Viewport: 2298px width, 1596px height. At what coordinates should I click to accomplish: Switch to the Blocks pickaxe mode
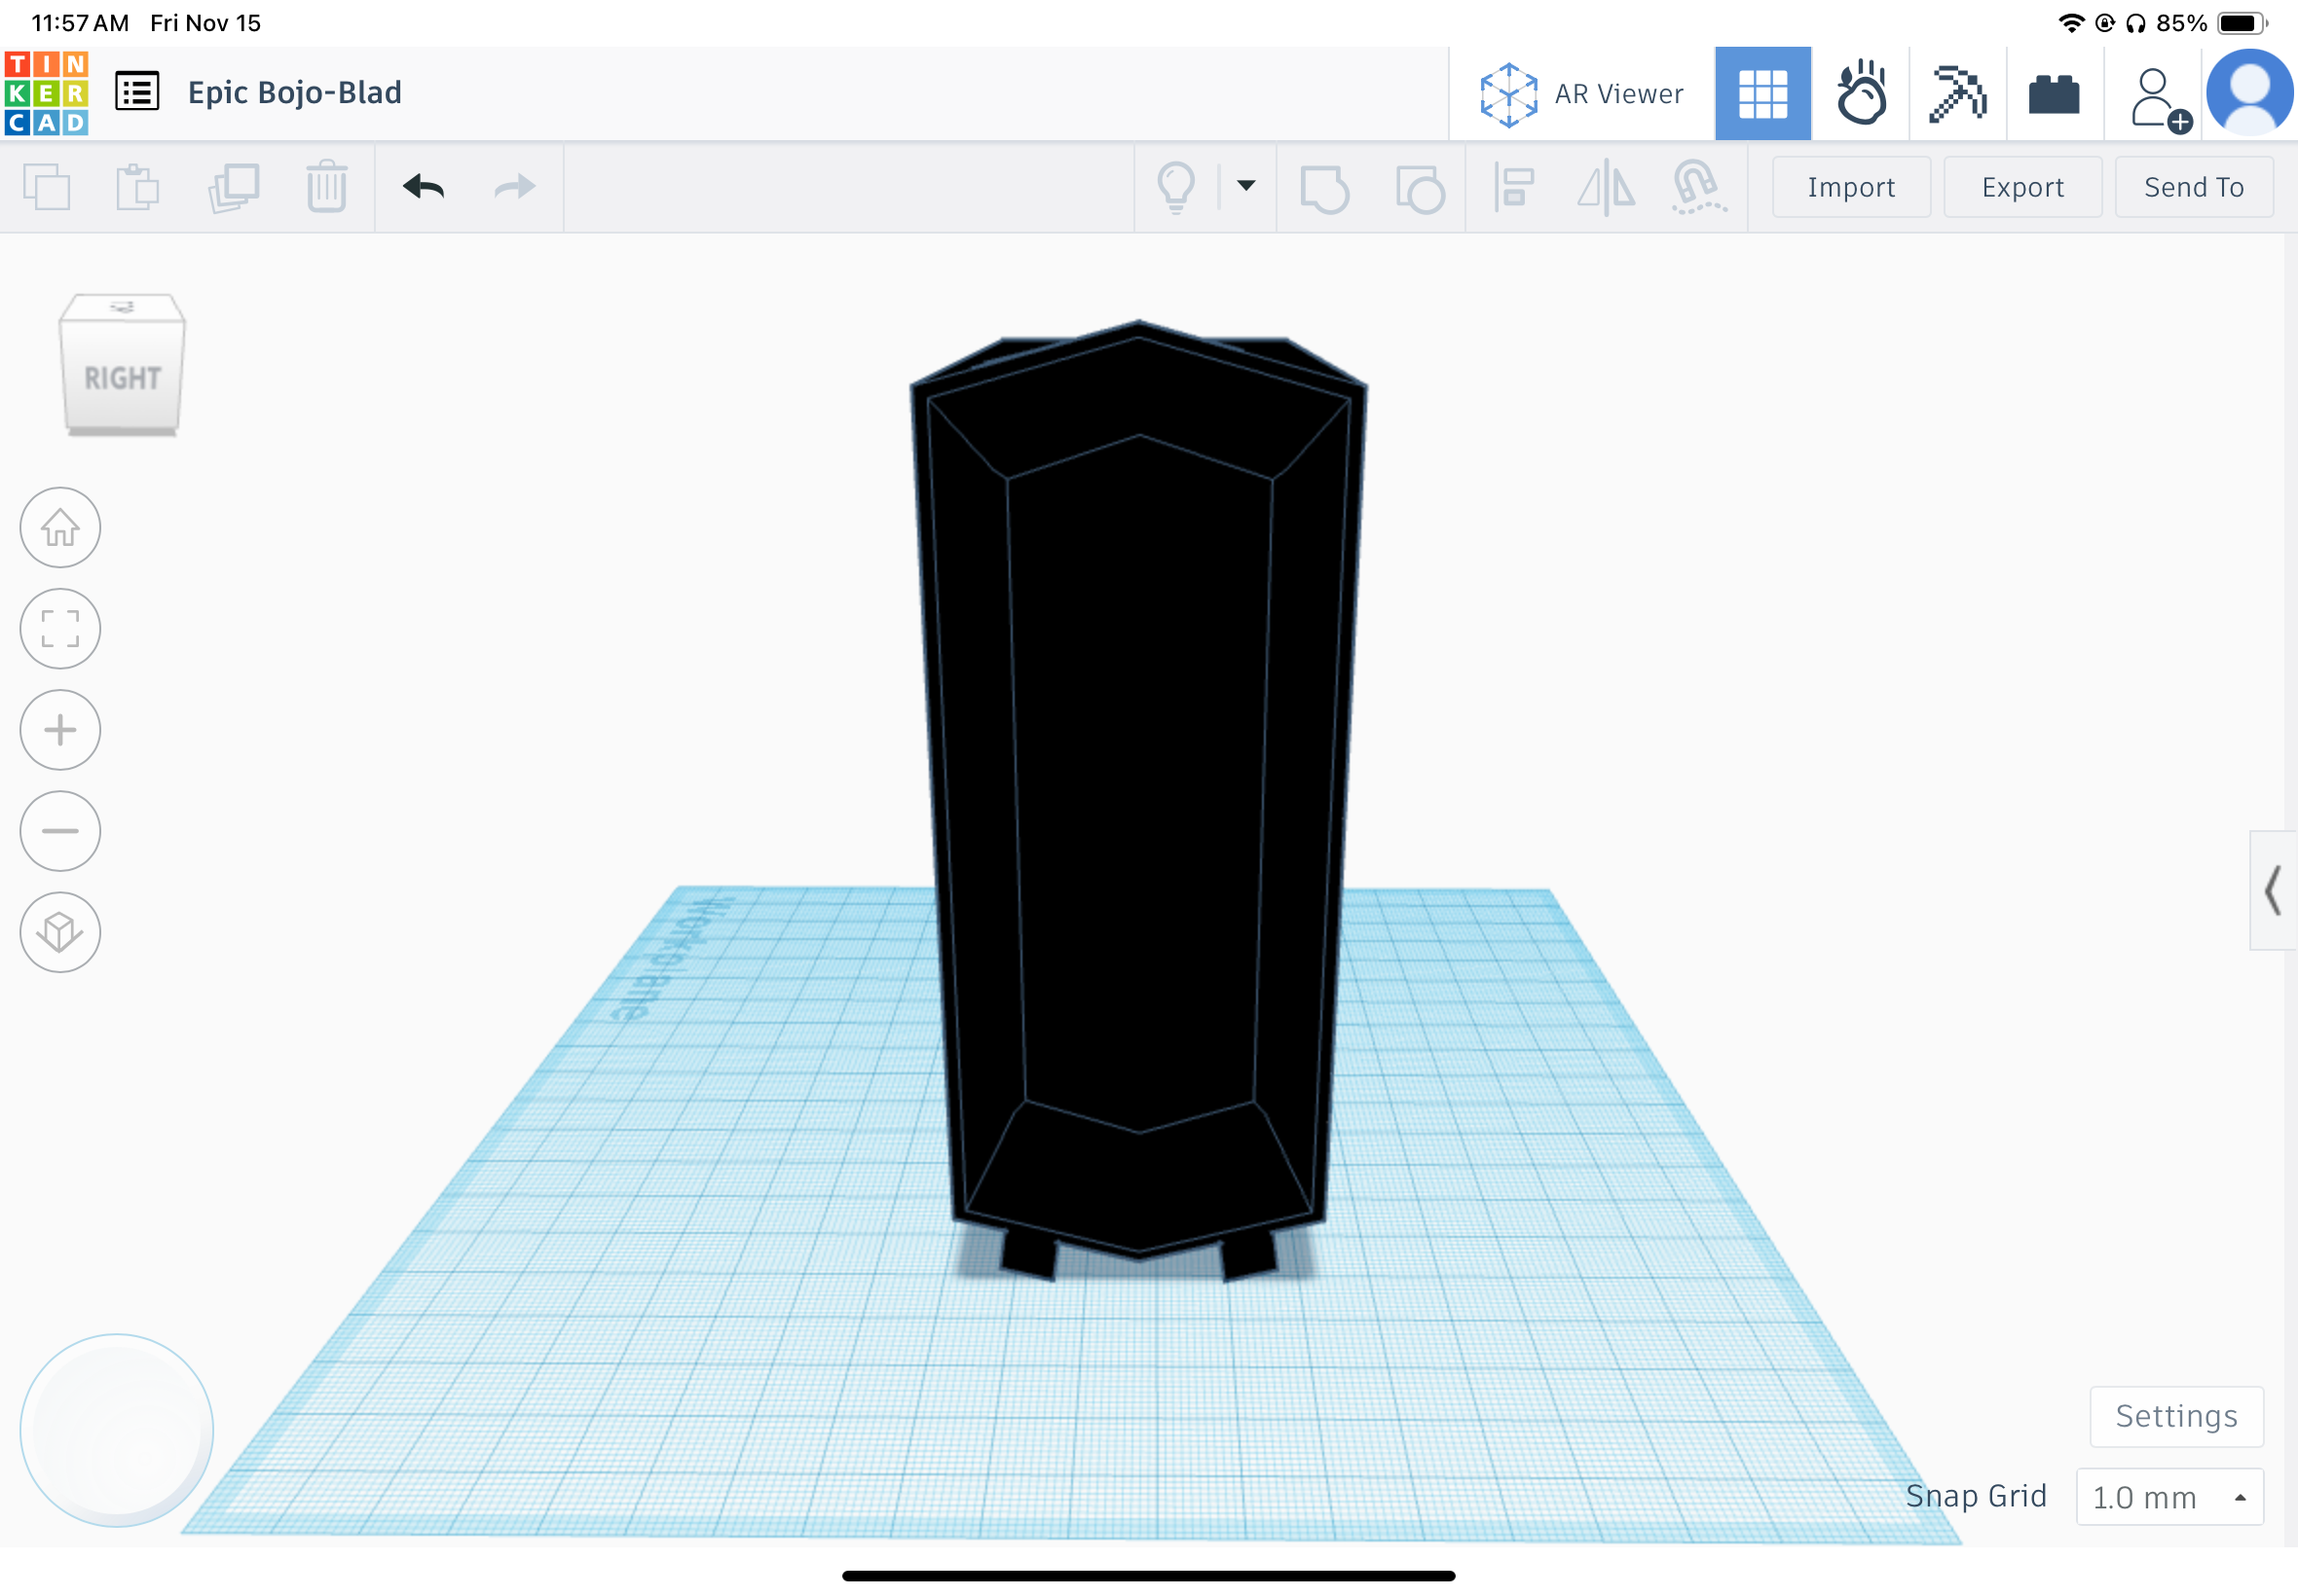(1957, 94)
